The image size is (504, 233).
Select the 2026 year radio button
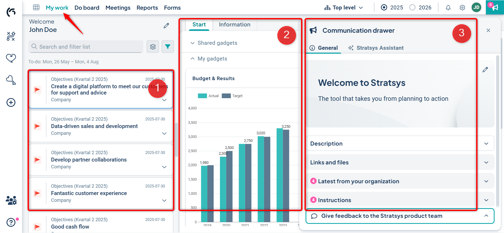tap(412, 8)
